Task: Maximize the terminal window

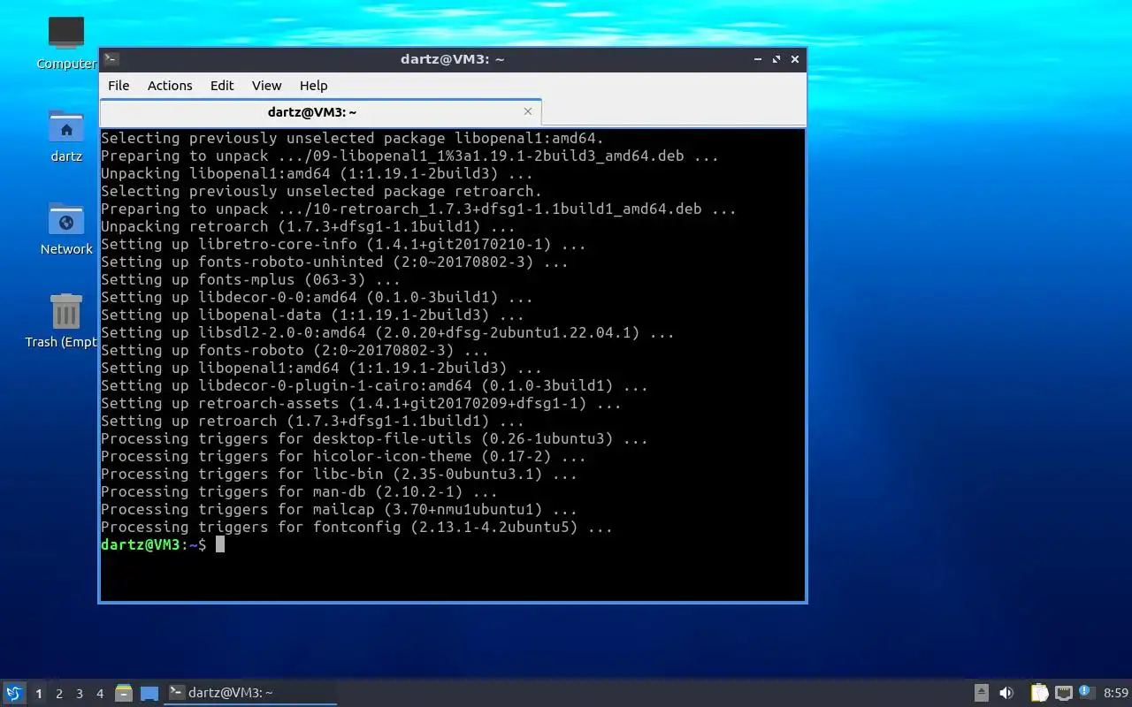Action: [776, 59]
